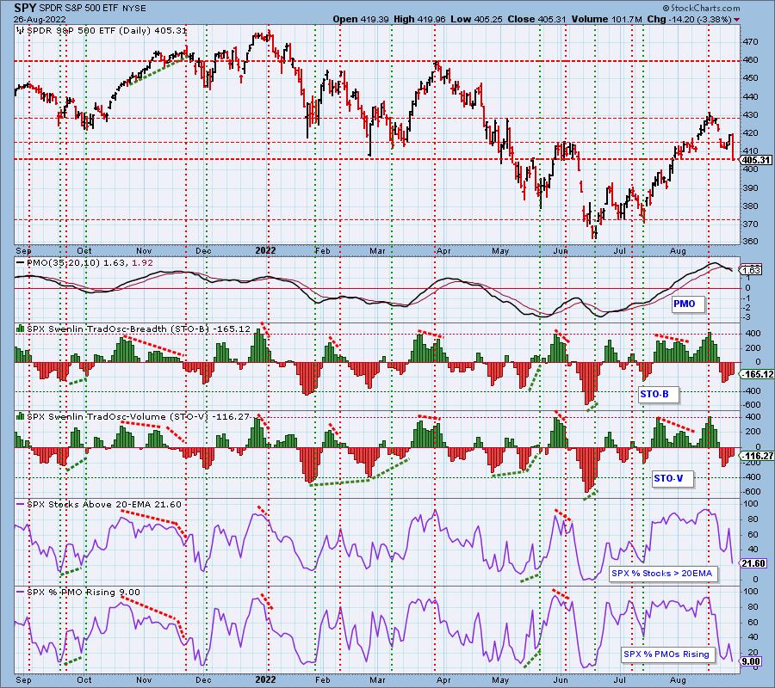Click the 470 price axis label
Image resolution: width=775 pixels, height=688 pixels.
pyautogui.click(x=750, y=42)
